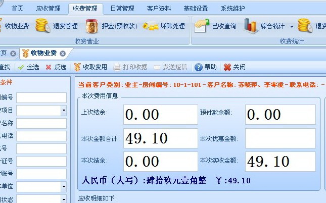Click the coins icon in 收费统计 group

(305, 26)
